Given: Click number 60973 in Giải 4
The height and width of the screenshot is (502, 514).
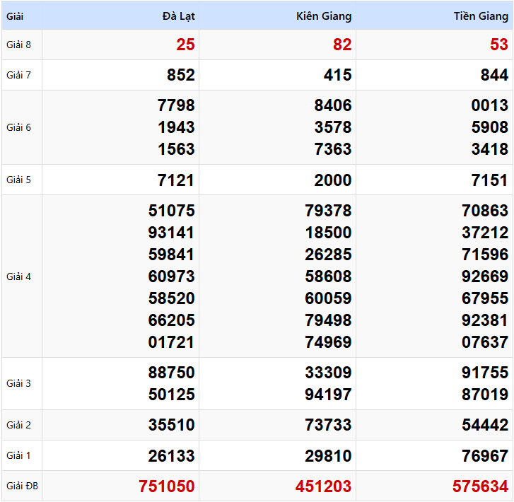Looking at the screenshot, I should coord(171,276).
